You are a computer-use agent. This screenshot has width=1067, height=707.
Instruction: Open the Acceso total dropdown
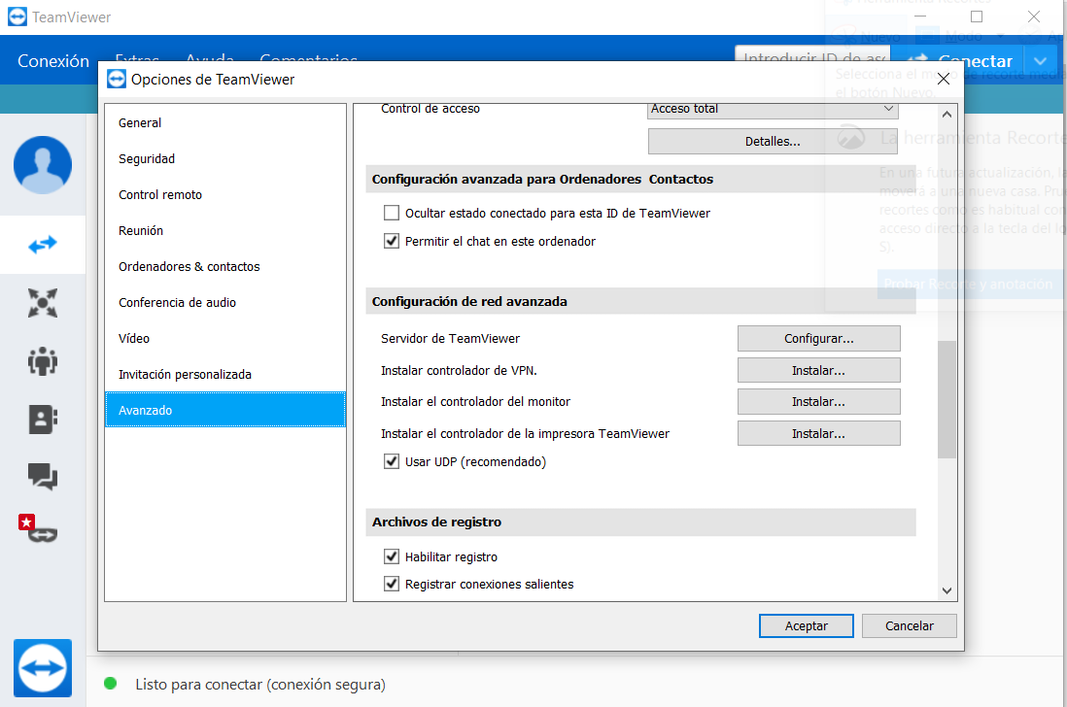tap(773, 109)
